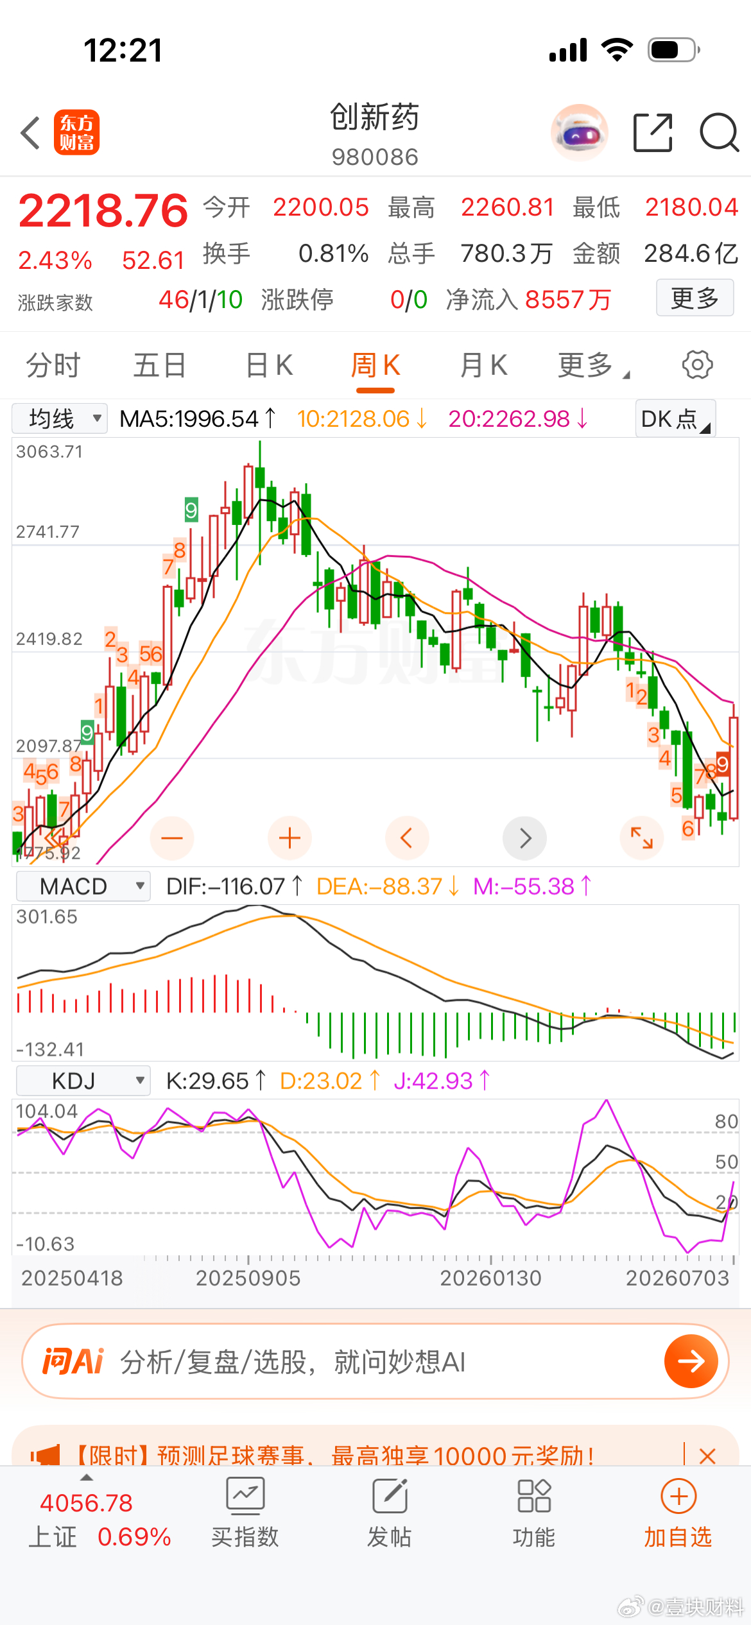
Task: Zoom out chart with minus button
Action: 172,838
